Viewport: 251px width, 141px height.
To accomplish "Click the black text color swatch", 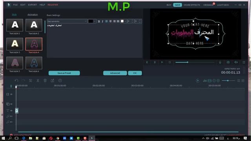I will coord(91,21).
